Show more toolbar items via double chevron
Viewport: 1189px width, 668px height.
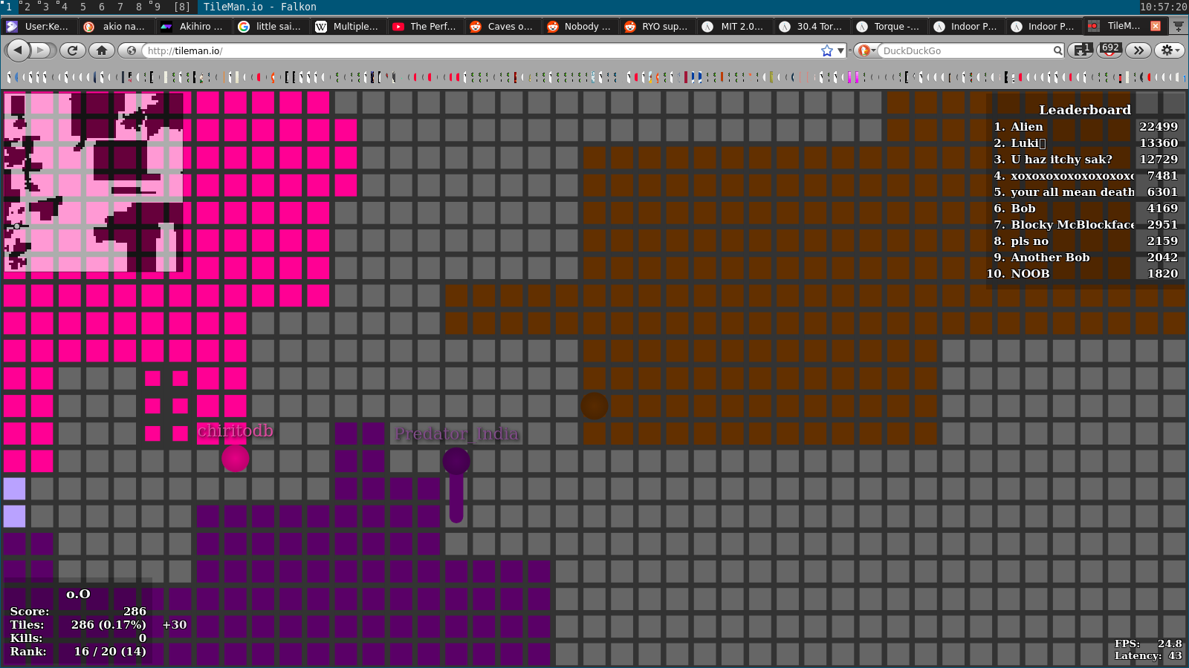[x=1138, y=50]
